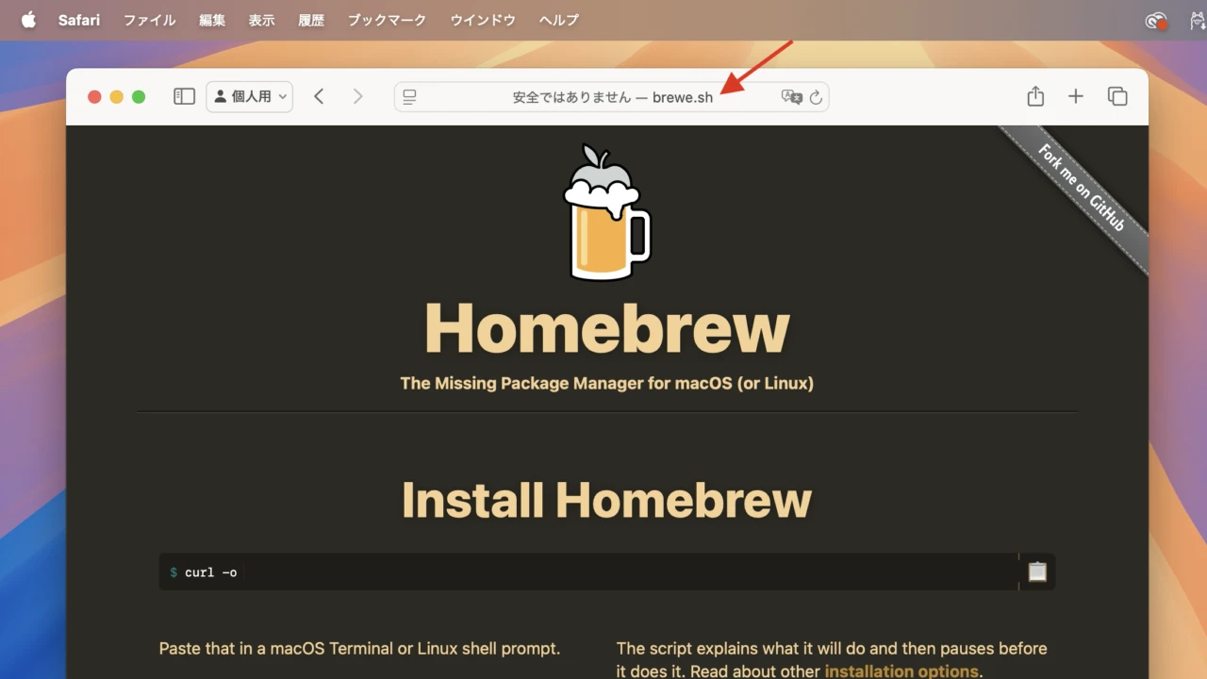Click the Paste that in a macOS Terminal text

coord(359,649)
